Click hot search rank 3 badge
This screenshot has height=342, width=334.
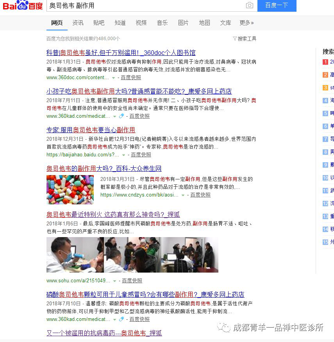[325, 88]
